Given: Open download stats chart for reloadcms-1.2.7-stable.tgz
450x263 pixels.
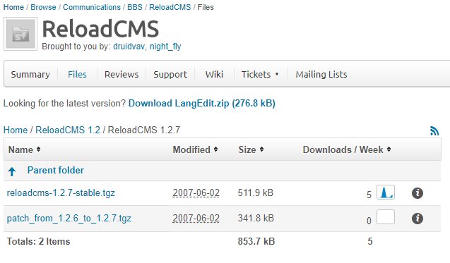Looking at the screenshot, I should click(x=386, y=192).
